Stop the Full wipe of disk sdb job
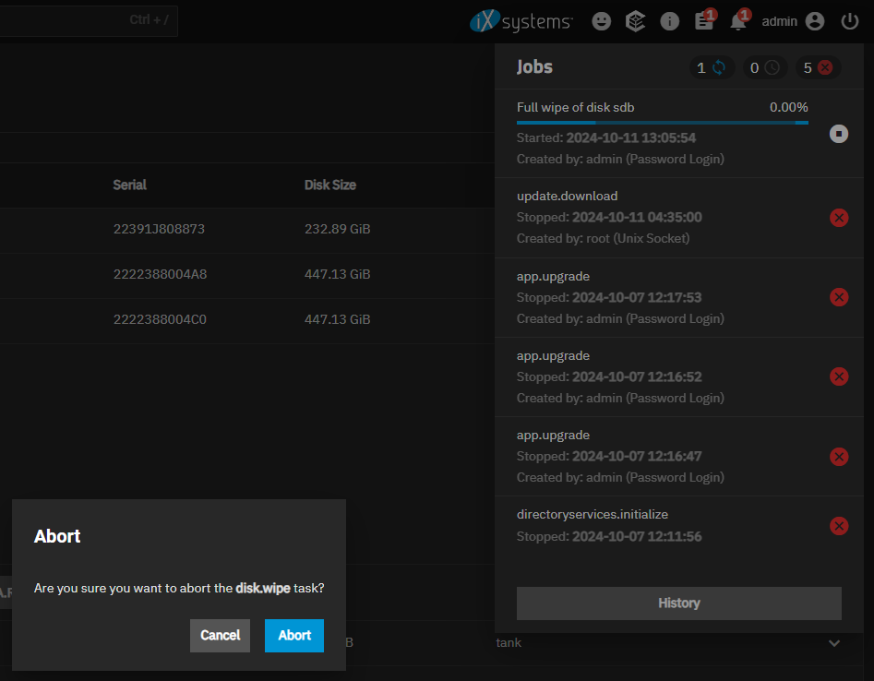Image resolution: width=874 pixels, height=681 pixels. (x=839, y=134)
